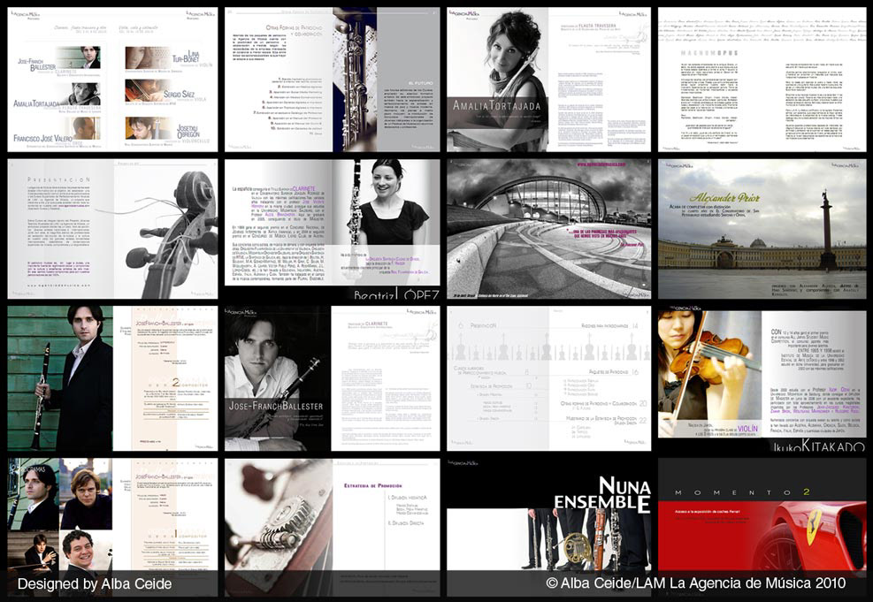Click the 'Francisco José Valero' name
873x602 pixels.
point(42,138)
